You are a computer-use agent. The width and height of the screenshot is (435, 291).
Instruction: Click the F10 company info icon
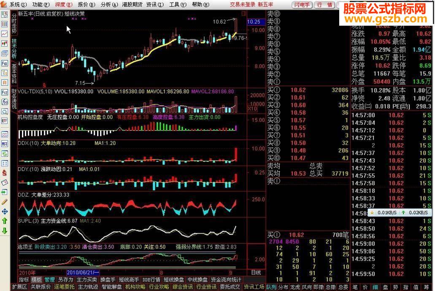[x=5, y=63]
